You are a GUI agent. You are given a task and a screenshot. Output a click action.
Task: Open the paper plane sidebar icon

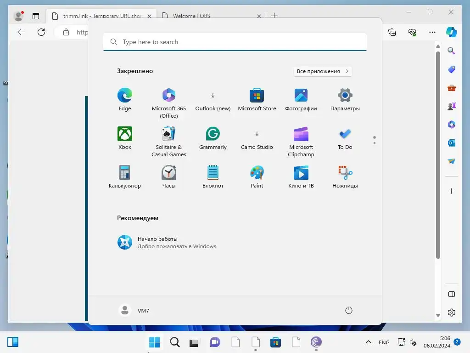452,161
